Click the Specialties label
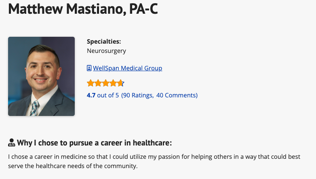 (104, 42)
